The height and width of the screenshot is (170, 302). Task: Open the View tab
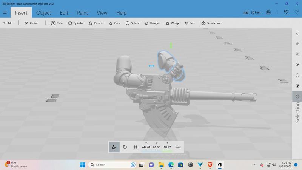point(102,13)
